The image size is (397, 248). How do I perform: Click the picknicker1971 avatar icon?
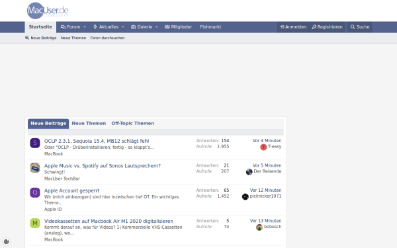[x=245, y=196]
